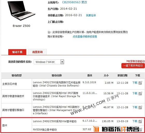Screen dimensions: 145x134
Task: Open the operating system dropdown arrow
Action: tap(62, 62)
